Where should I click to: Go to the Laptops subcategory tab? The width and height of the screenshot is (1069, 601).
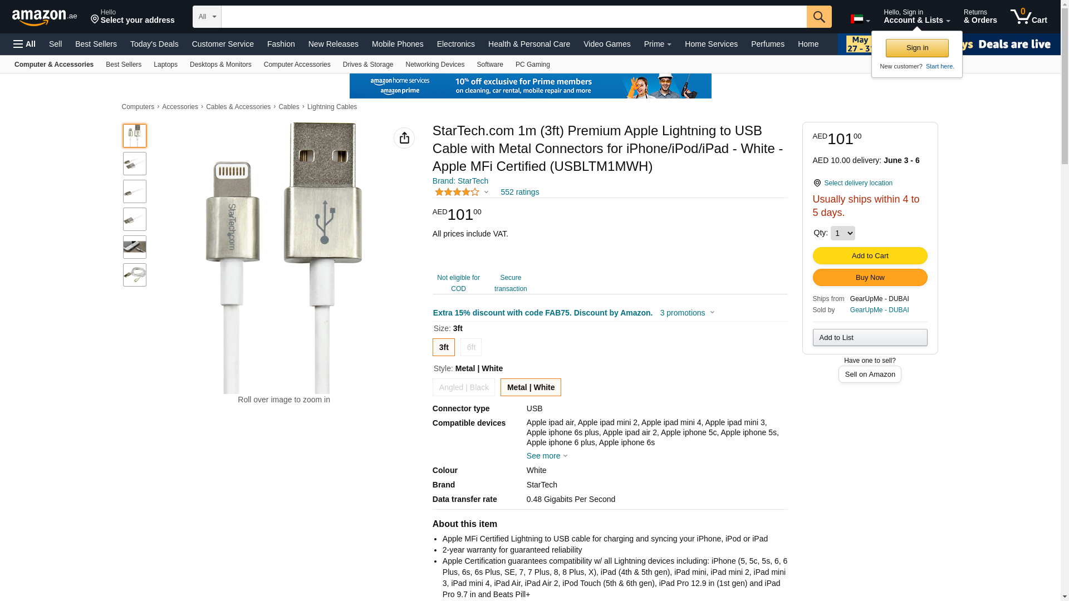[x=165, y=65]
